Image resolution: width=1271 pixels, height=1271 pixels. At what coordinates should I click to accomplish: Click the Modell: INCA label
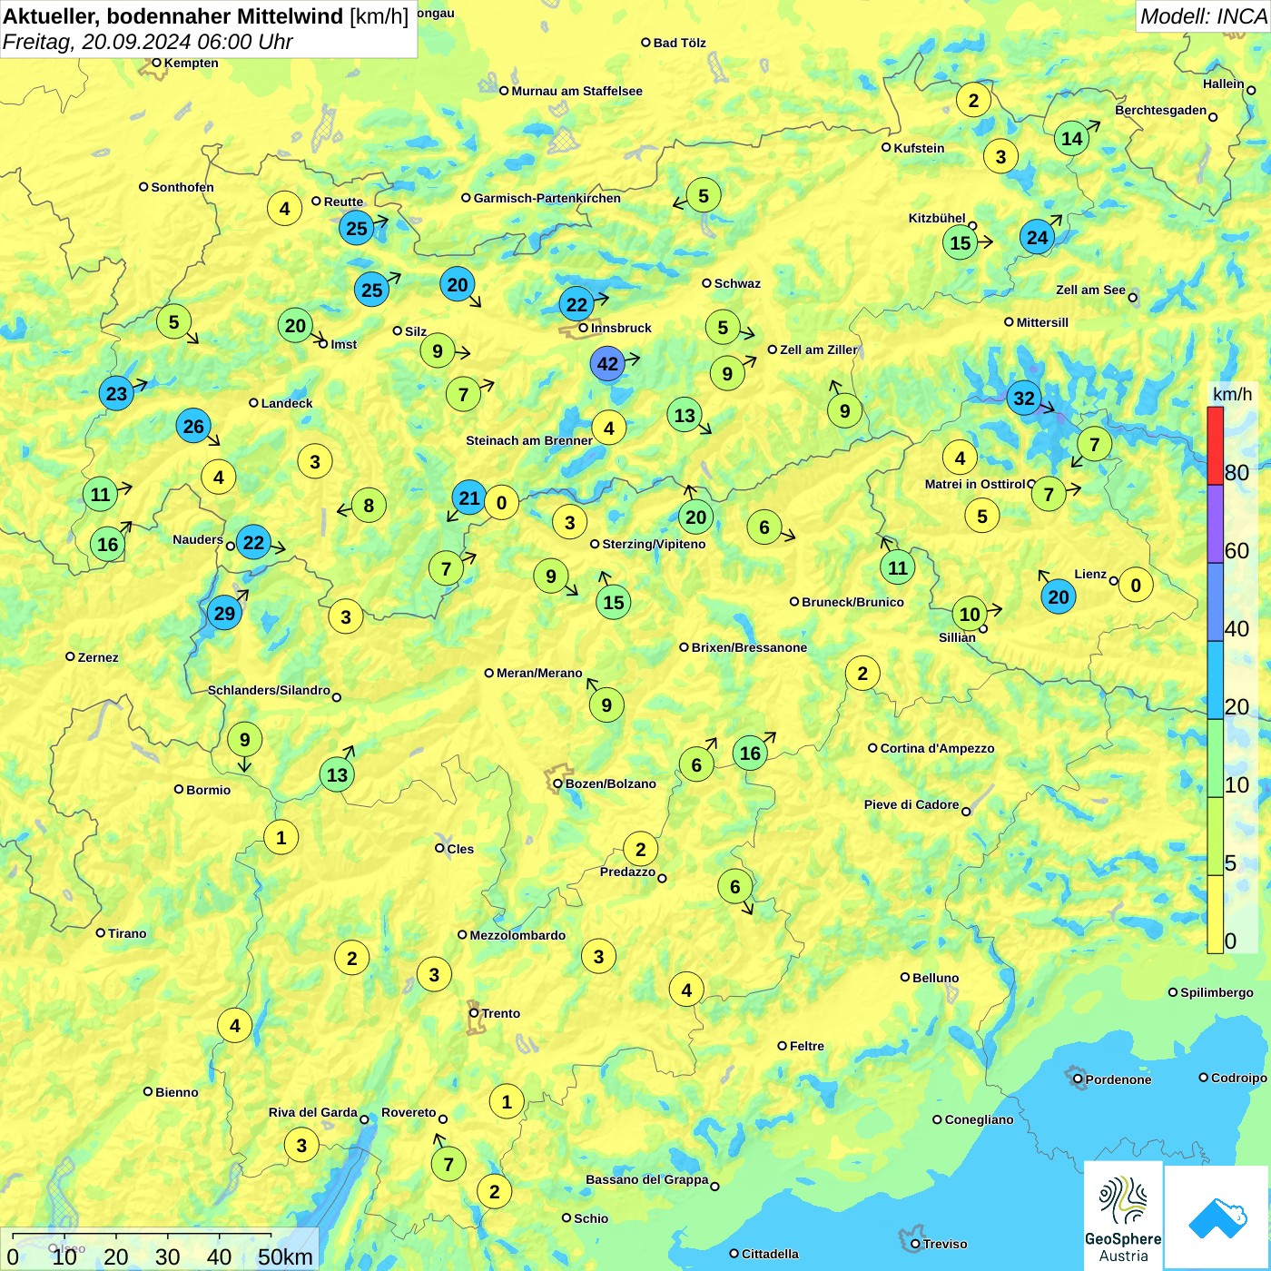coord(1203,16)
